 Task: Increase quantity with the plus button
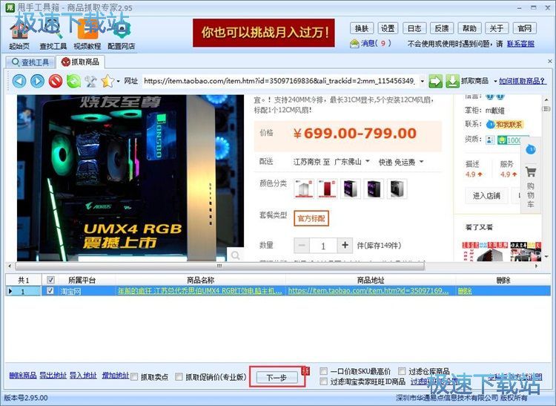click(x=345, y=245)
